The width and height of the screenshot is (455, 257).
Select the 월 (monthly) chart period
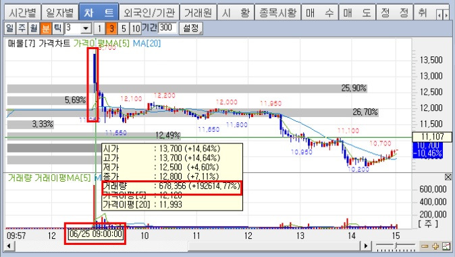point(34,28)
